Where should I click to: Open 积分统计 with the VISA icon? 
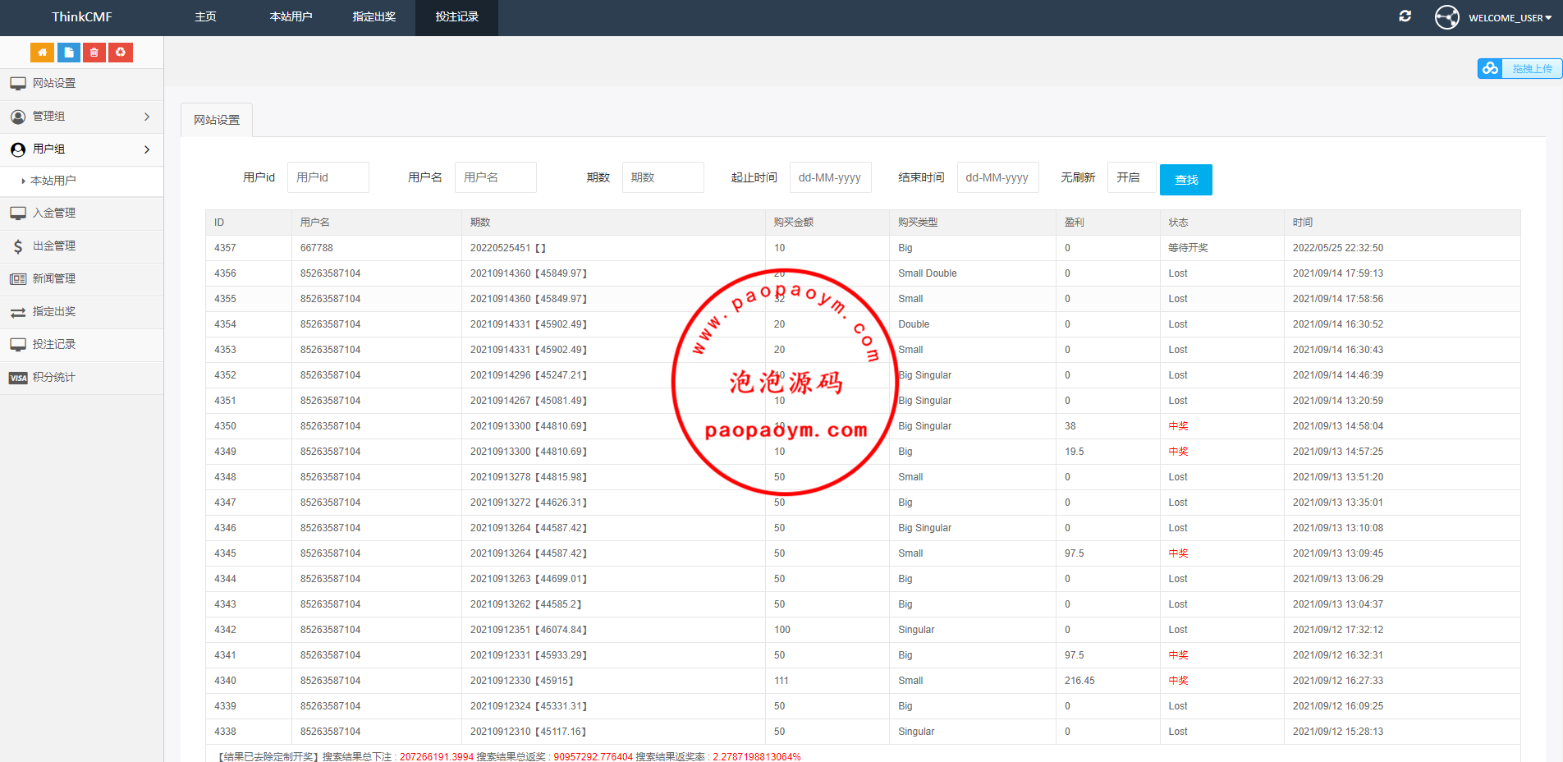54,378
